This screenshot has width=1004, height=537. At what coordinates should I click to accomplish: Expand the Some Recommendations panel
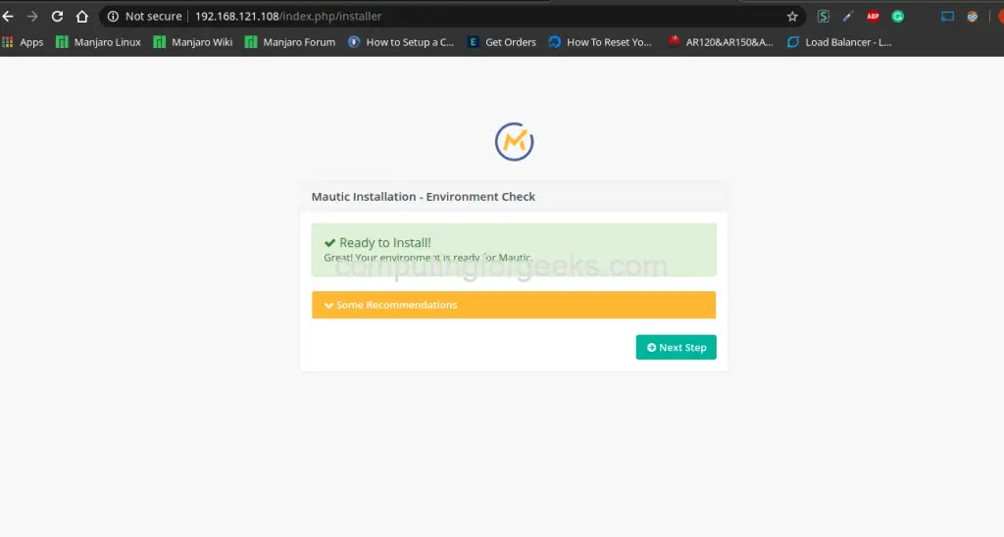[514, 305]
